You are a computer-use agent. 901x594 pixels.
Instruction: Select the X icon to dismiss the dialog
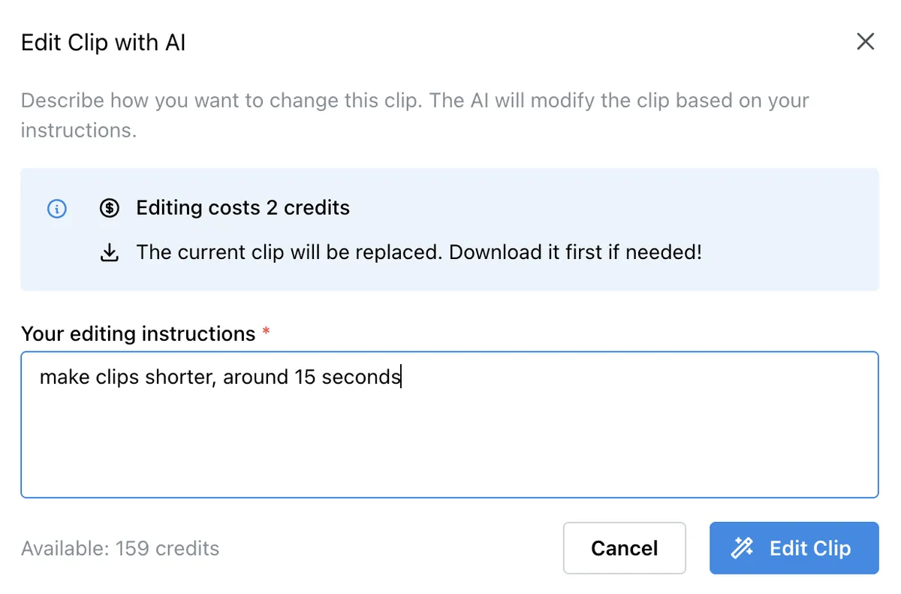[865, 41]
